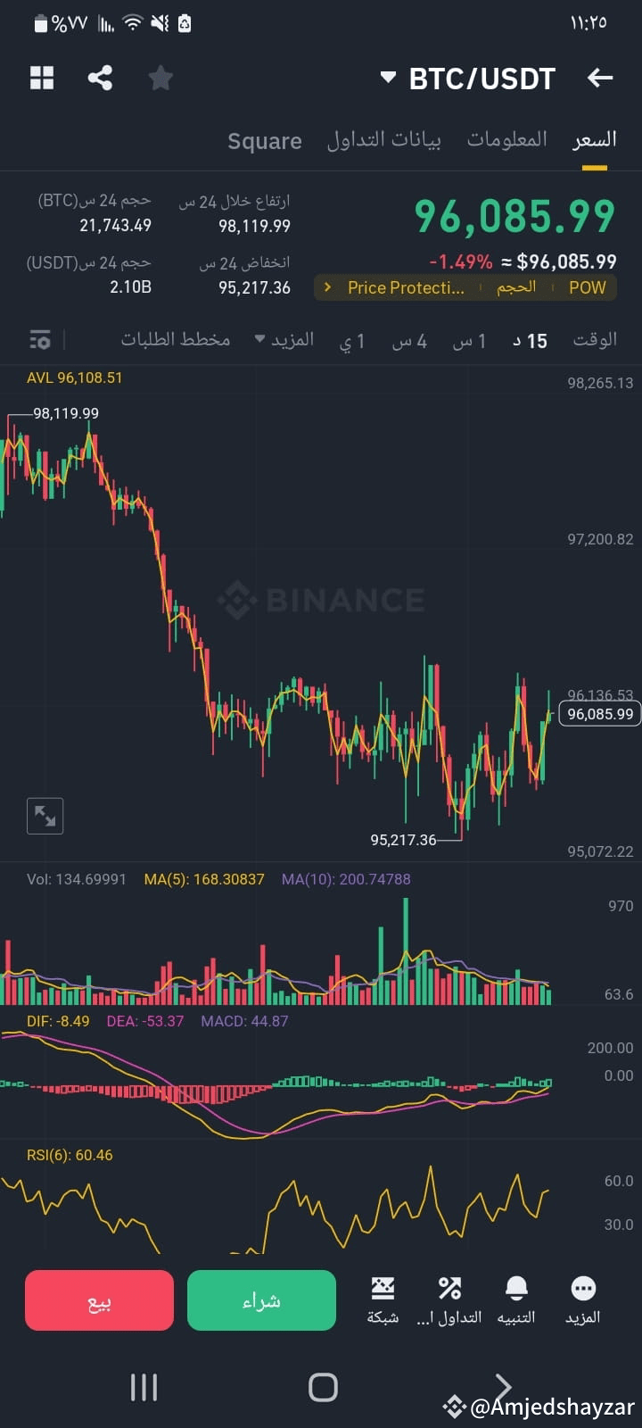Image resolution: width=642 pixels, height=1428 pixels.
Task: Switch to the Square tab
Action: click(x=264, y=140)
